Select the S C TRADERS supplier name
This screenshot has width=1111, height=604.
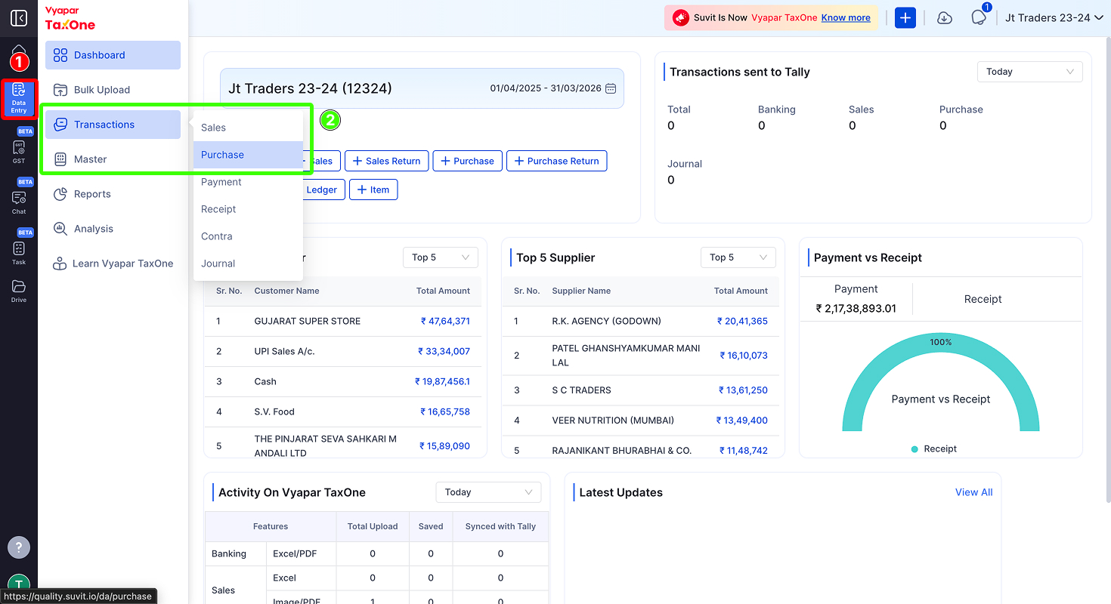(582, 390)
